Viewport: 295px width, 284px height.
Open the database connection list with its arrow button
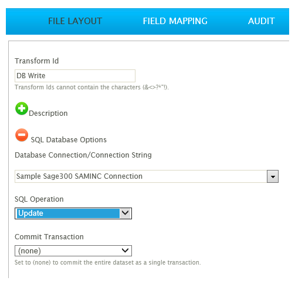(x=273, y=176)
